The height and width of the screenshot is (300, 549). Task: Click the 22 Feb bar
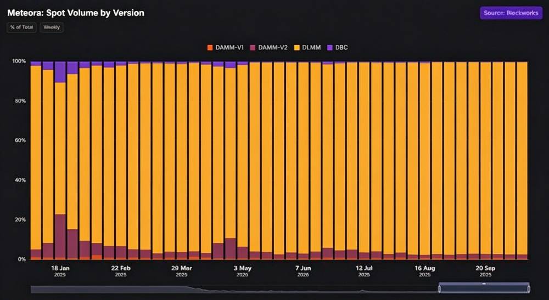tap(121, 161)
